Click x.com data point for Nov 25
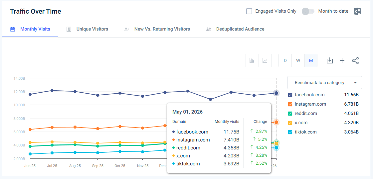Image resolution: width=373 pixels, height=179 pixels. [142, 143]
